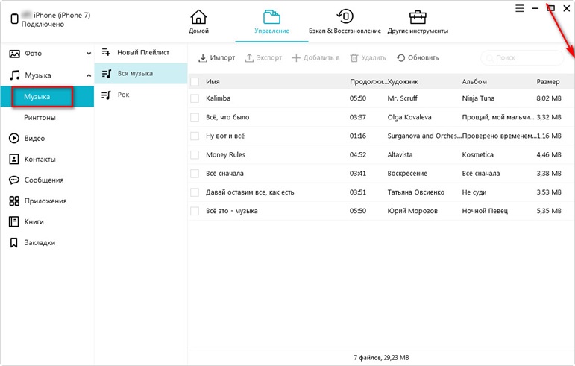This screenshot has width=575, height=366.
Task: Collapse the Музыка section chevron
Action: [89, 75]
